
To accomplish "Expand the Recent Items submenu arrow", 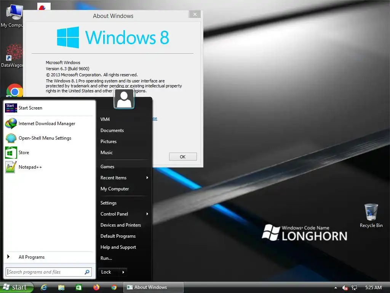I will point(147,178).
